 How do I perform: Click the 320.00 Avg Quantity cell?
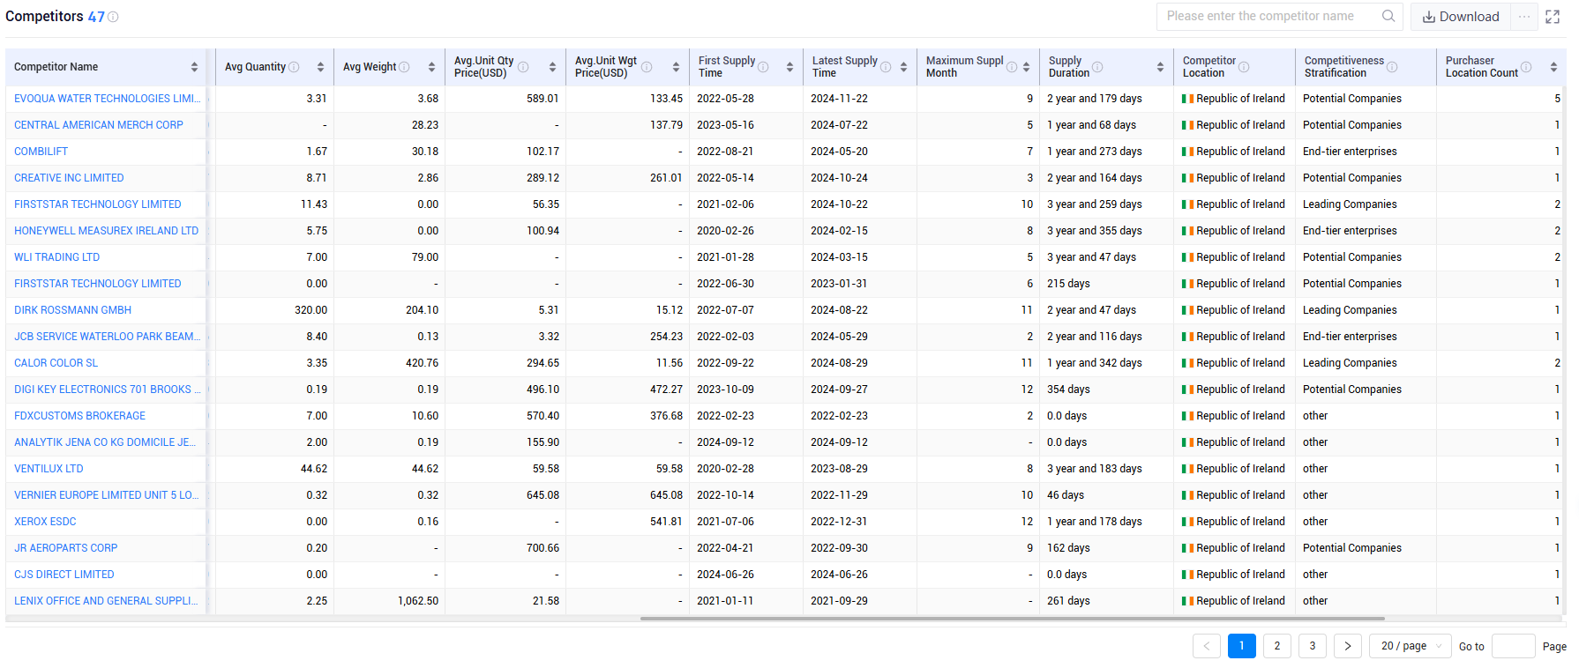(x=311, y=310)
